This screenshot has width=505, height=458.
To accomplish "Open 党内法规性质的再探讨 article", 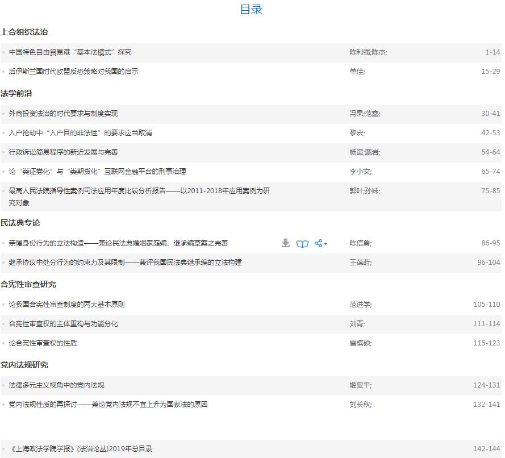I will [x=108, y=405].
